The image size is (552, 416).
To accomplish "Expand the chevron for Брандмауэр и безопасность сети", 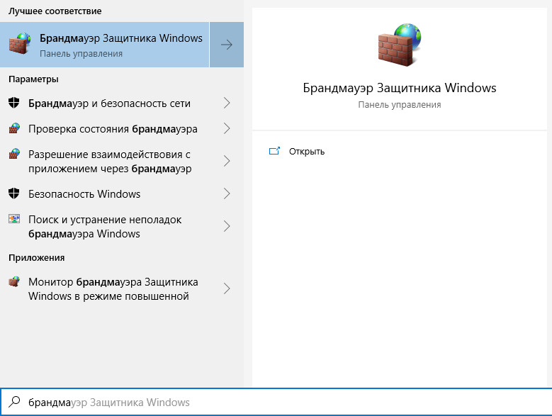I will [x=227, y=103].
